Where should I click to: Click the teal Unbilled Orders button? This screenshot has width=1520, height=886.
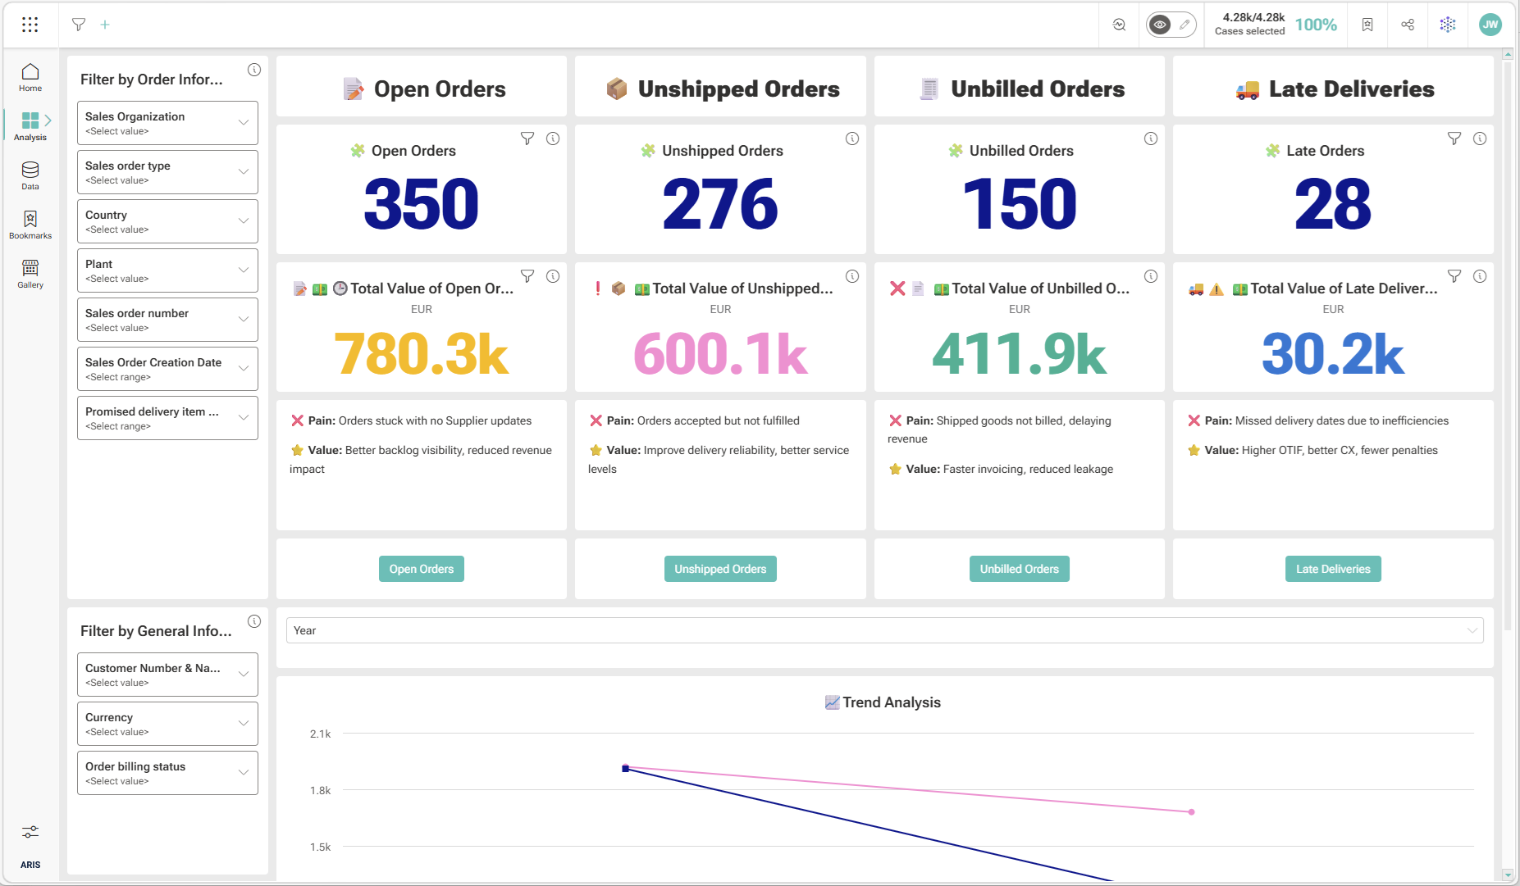(1020, 569)
